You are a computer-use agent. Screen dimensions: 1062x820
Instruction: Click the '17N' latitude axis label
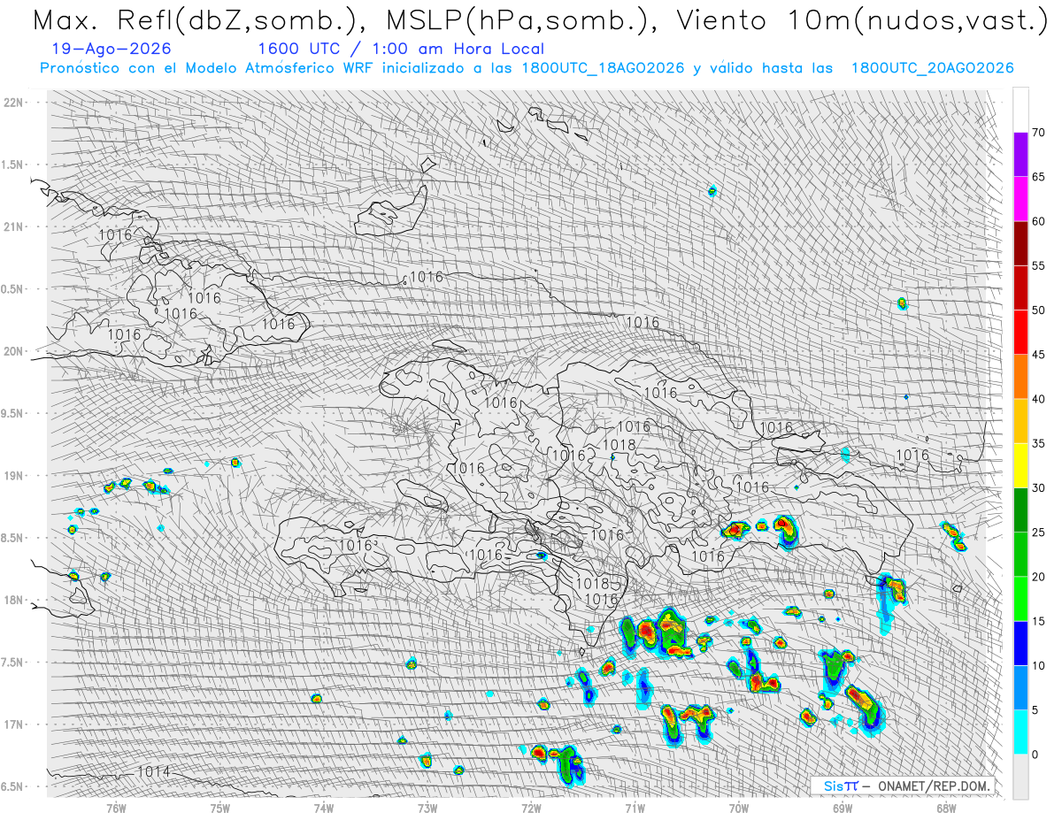15,724
